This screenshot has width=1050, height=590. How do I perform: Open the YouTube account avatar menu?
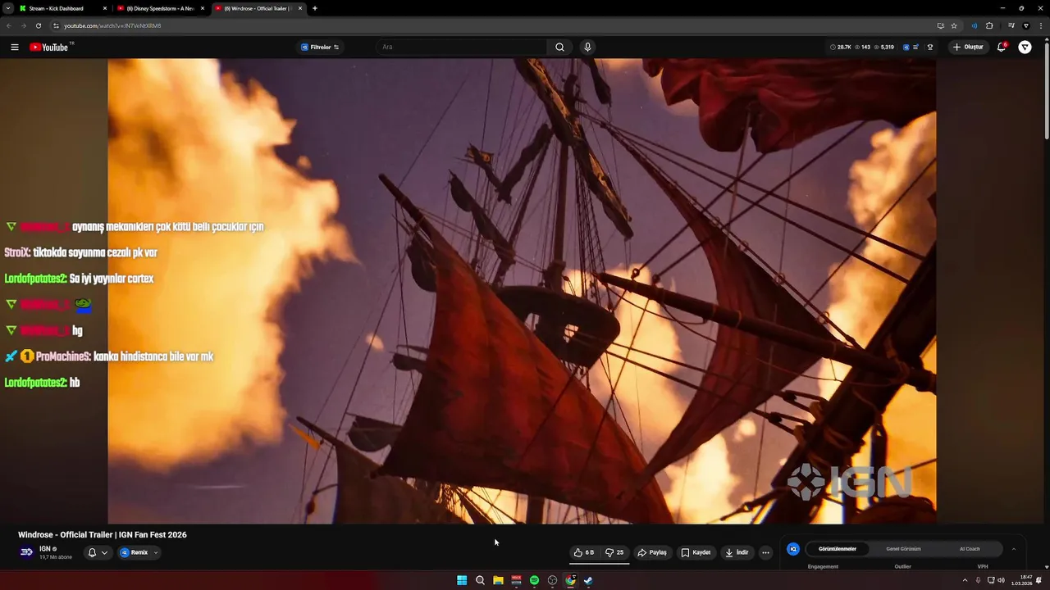pos(1025,48)
